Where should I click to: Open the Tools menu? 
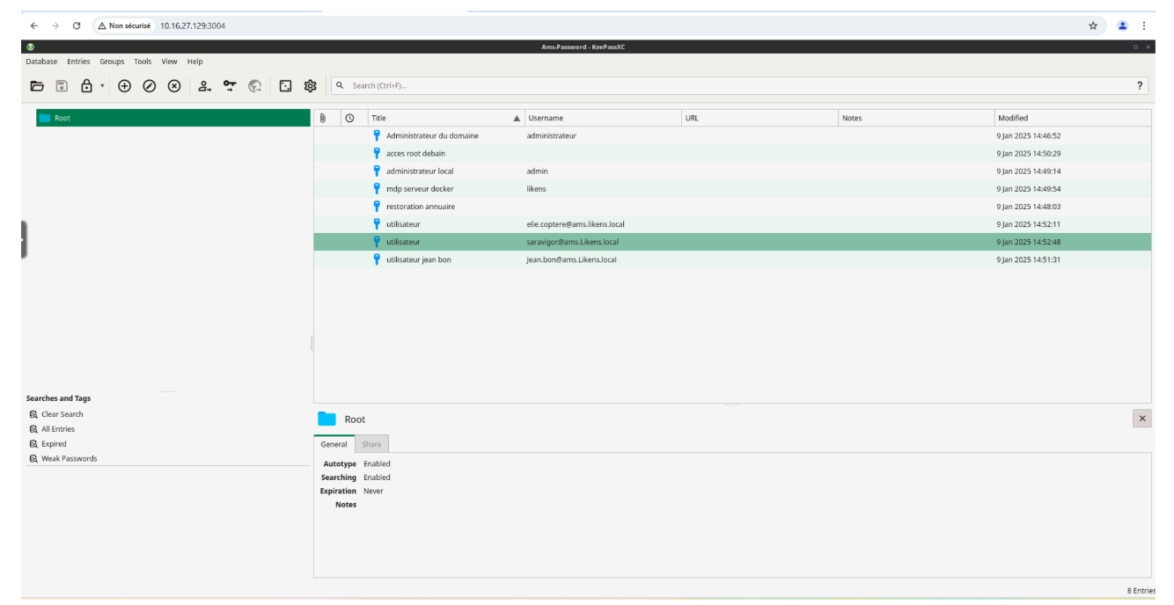143,62
